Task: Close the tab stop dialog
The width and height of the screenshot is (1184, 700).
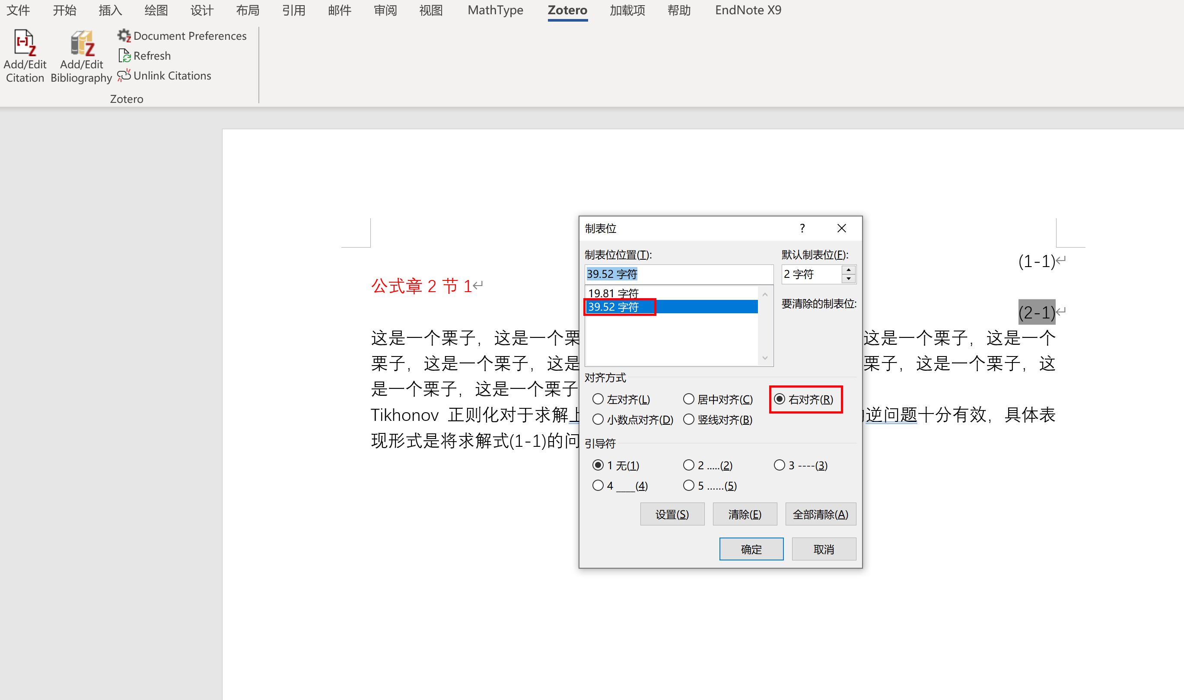Action: coord(841,228)
